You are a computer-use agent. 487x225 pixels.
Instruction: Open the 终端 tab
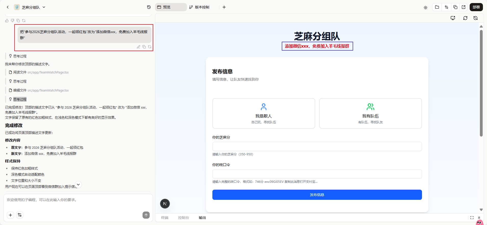pos(165,218)
